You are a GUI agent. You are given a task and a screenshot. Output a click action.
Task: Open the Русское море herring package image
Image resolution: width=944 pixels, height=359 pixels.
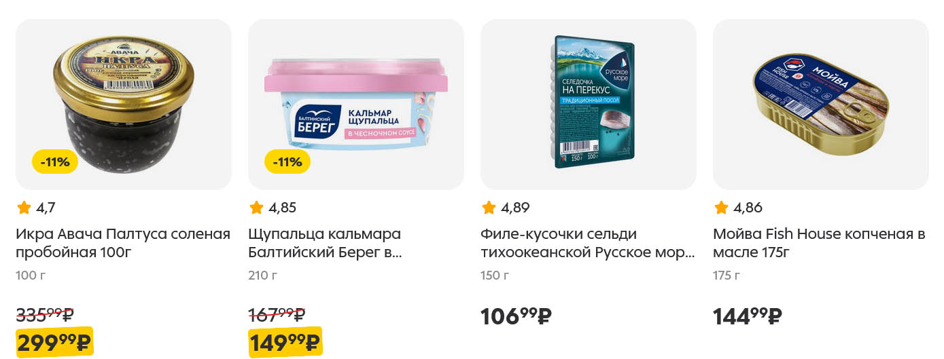coord(589,105)
